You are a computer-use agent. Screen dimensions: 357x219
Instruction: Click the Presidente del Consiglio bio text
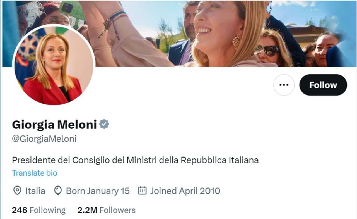[x=135, y=160]
